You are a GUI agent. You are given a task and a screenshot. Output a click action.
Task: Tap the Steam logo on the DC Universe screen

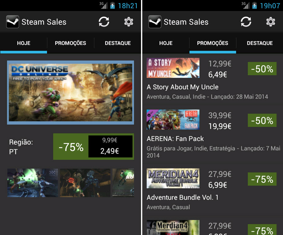(13, 22)
